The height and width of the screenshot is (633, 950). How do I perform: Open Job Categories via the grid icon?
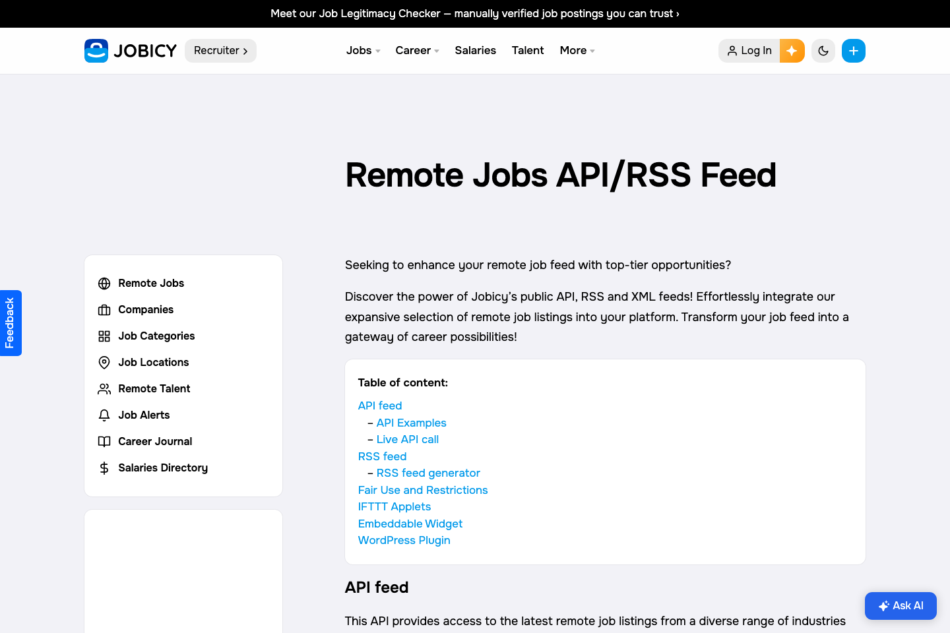(104, 336)
